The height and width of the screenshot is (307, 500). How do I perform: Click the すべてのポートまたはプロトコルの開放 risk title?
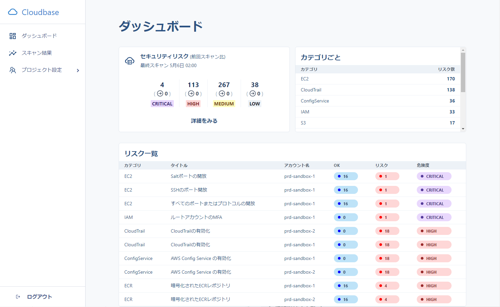click(x=213, y=204)
